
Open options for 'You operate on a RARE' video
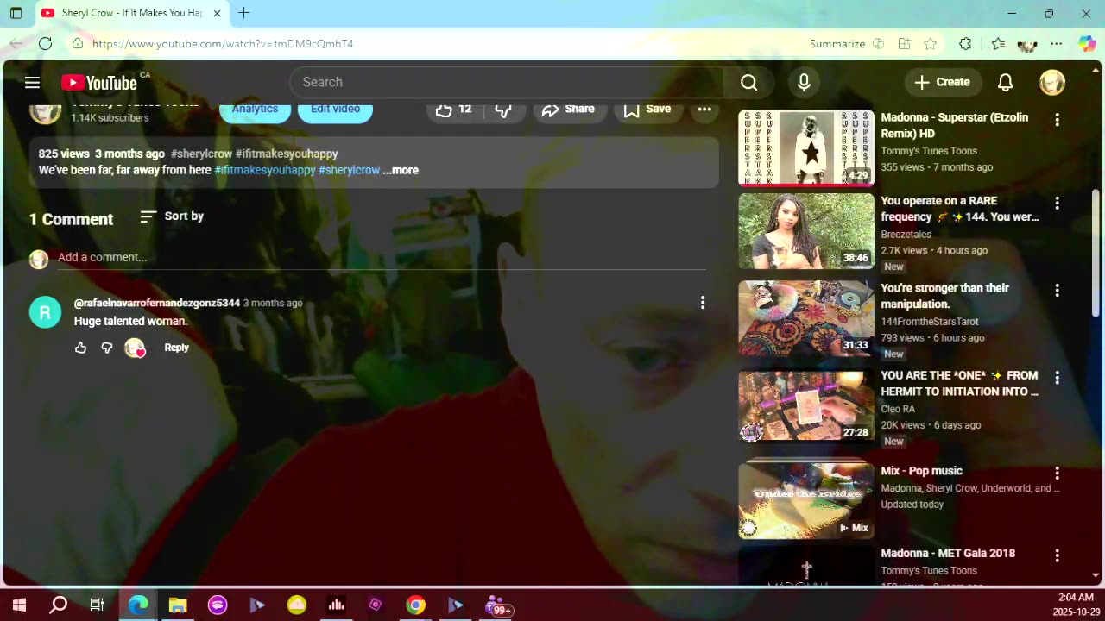tap(1057, 204)
